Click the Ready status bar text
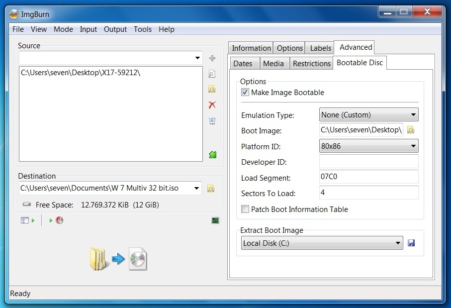Image resolution: width=451 pixels, height=308 pixels. [20, 294]
